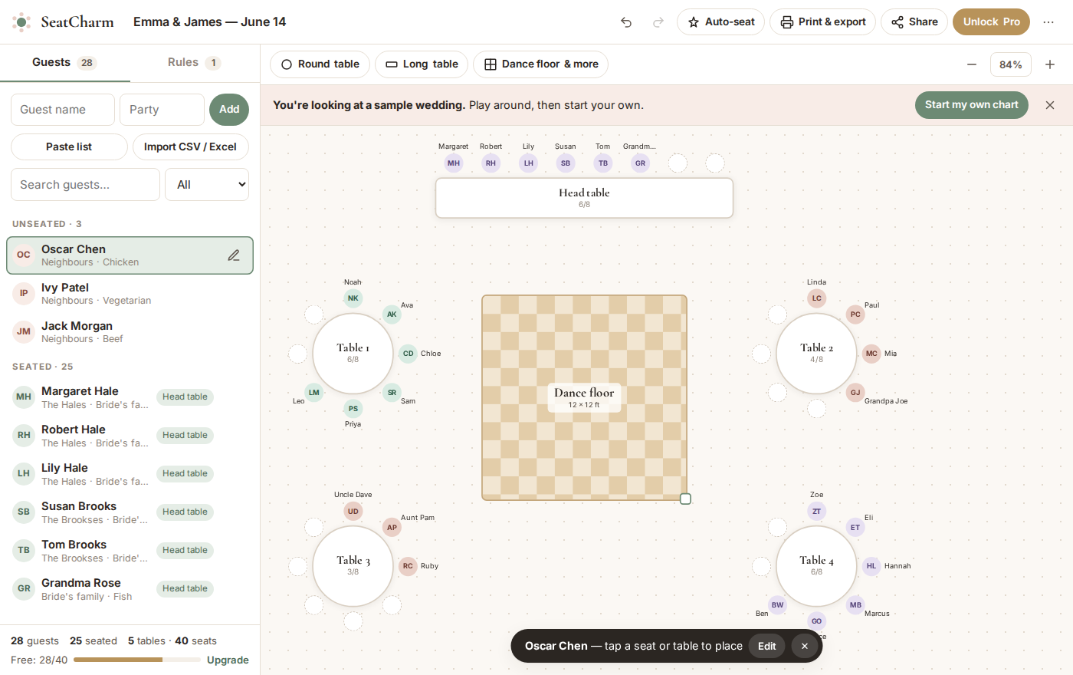
Task: Select Margaret's MH seat at Head table
Action: tap(454, 163)
